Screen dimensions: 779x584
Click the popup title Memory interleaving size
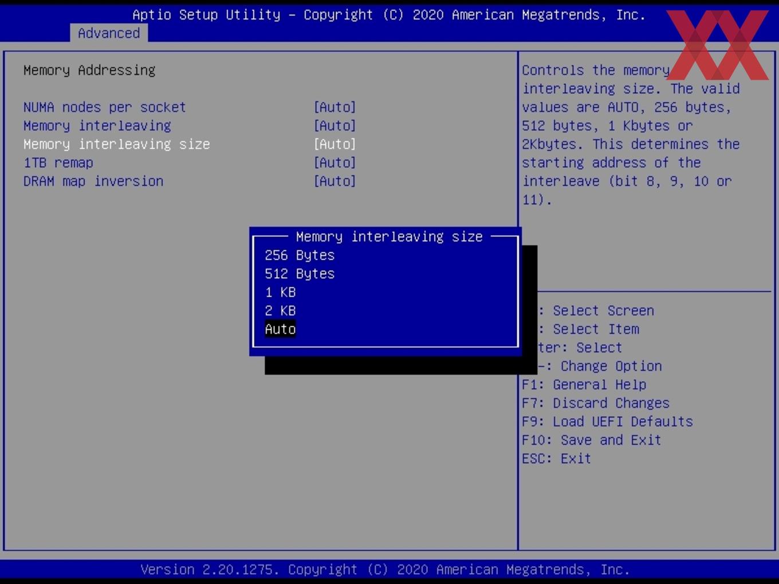pos(389,236)
